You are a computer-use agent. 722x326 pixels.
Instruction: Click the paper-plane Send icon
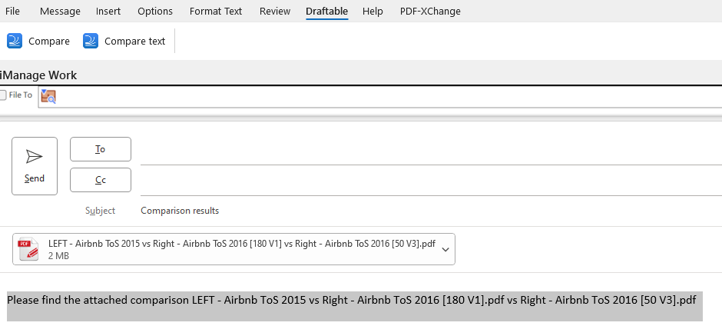(x=34, y=157)
